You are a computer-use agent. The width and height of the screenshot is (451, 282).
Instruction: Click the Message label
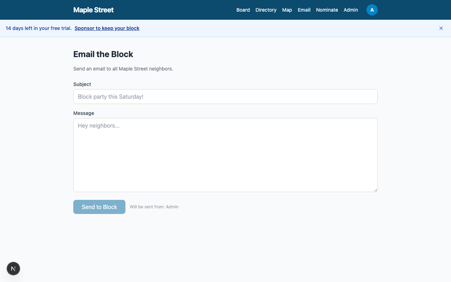click(84, 113)
